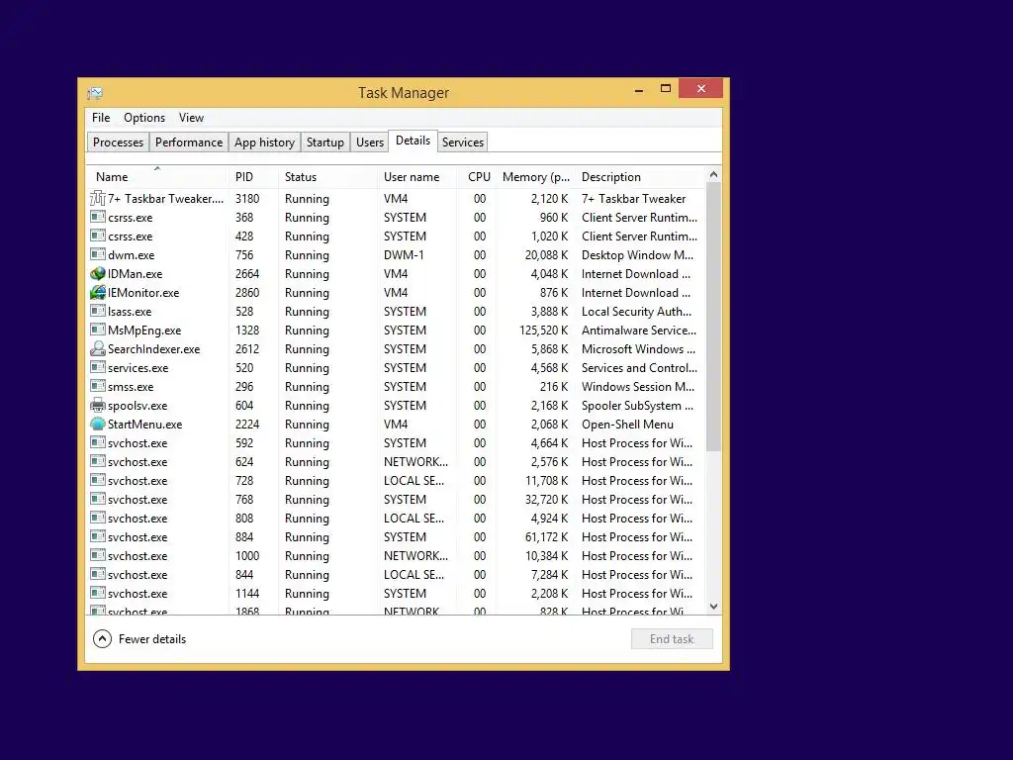This screenshot has height=760, width=1013.
Task: Click the Task Manager title bar icon
Action: (95, 93)
